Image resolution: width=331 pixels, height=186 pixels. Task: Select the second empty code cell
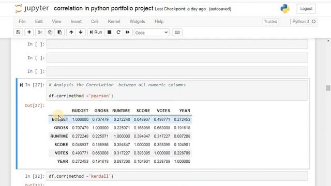177,57
